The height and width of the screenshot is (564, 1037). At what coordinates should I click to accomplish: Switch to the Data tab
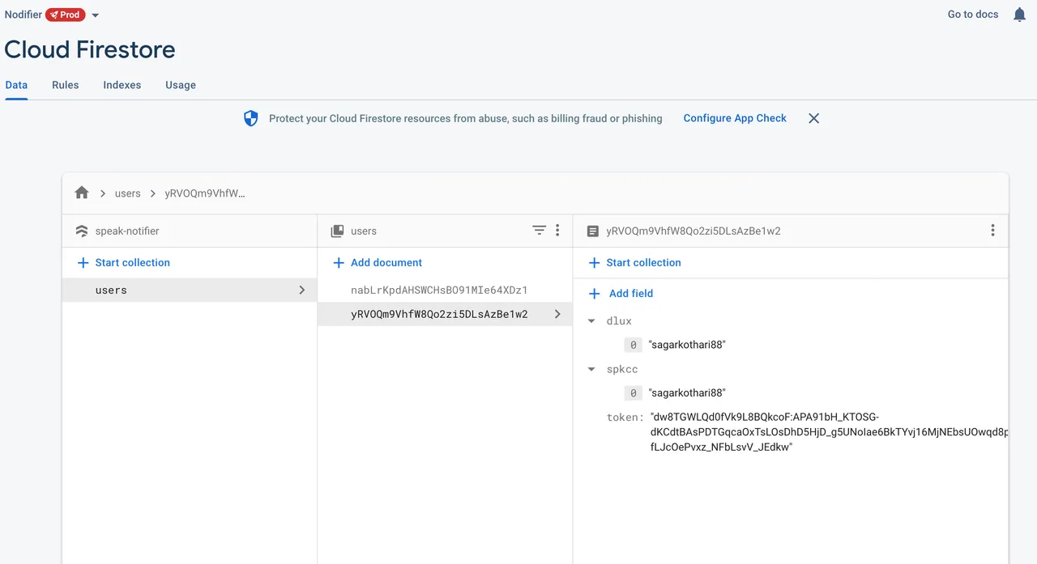click(16, 85)
